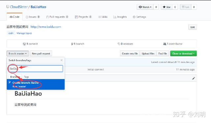Viewport: 211px width, 123px height.
Task: Close the Switch branches/tags popup
Action: (x=62, y=60)
